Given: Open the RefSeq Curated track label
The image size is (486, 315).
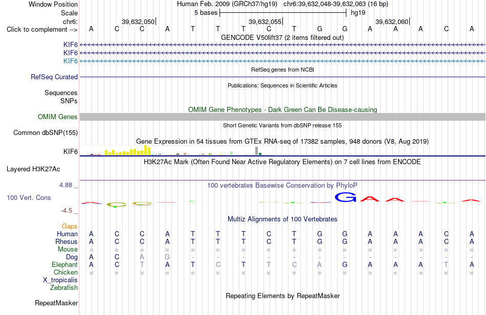Looking at the screenshot, I should (x=54, y=77).
